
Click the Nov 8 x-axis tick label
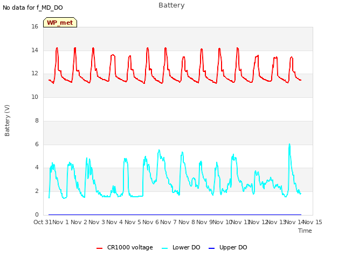[187, 222]
